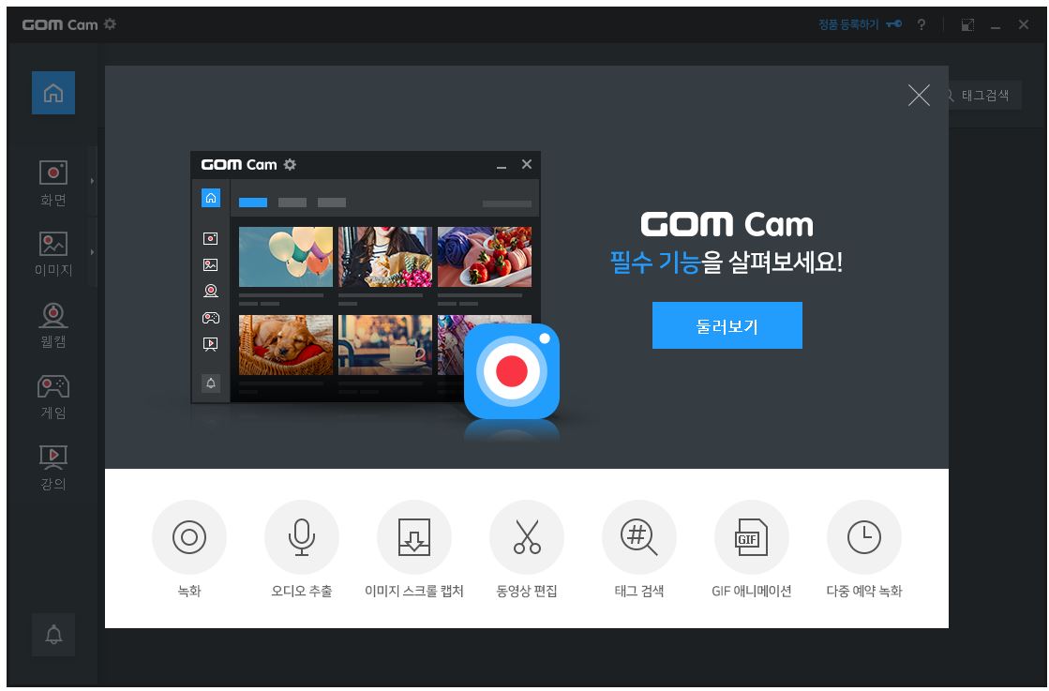Select the 다중 예약 녹화 clock icon

pyautogui.click(x=863, y=537)
